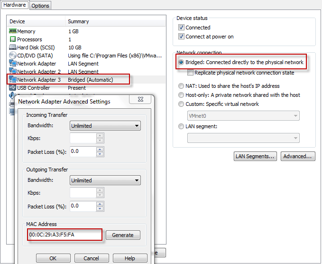The image size is (322, 264).
Task: Open the Outgoing Transfer Bandwidth dropdown
Action: tap(105, 180)
